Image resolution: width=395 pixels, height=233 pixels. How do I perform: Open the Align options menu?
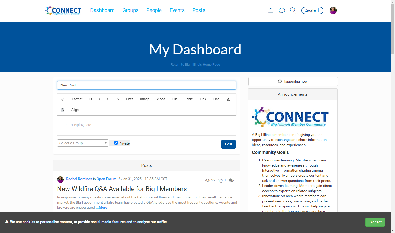point(75,110)
